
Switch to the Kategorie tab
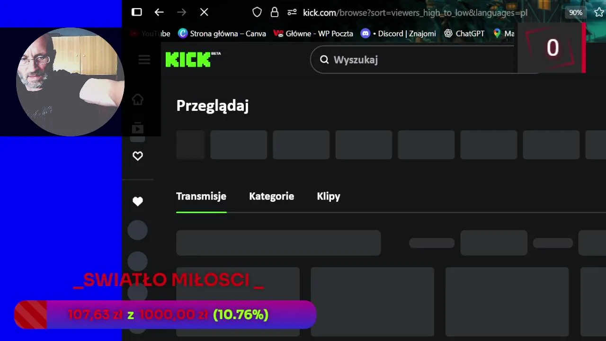coord(272,196)
